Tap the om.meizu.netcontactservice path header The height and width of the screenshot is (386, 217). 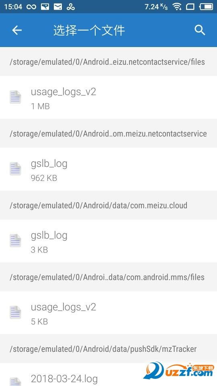click(x=108, y=133)
